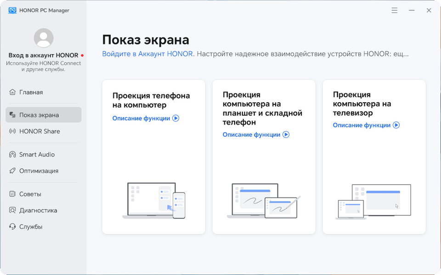Click the HONOR PC Manager logo icon
Viewport: 441px width, 275px height.
pos(12,11)
